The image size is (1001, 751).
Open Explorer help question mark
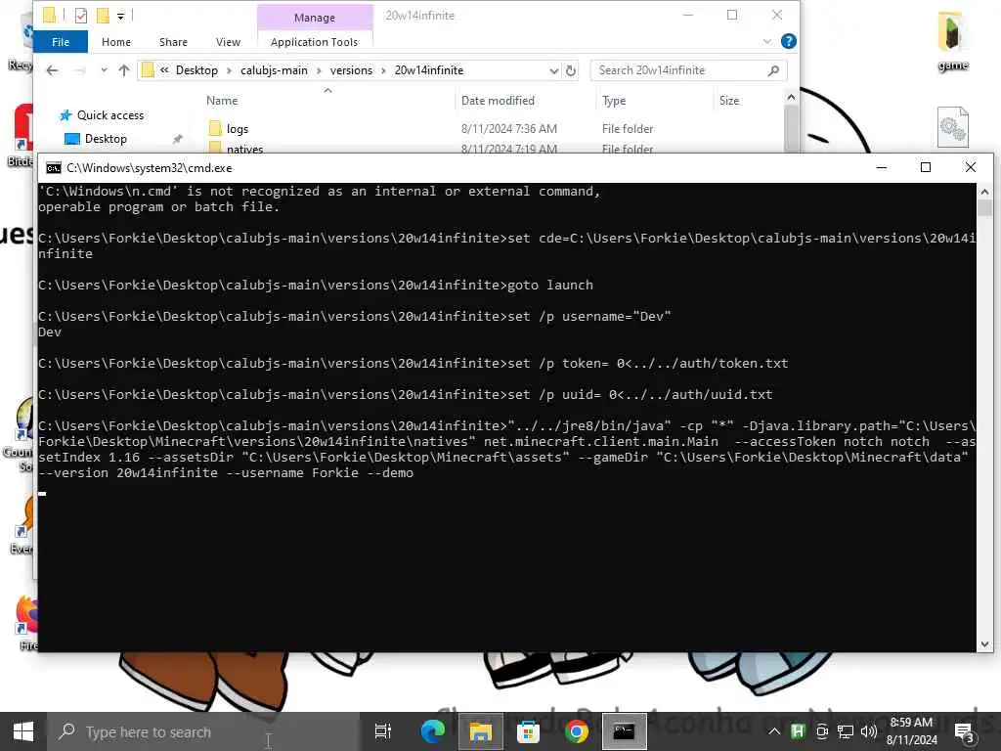[x=789, y=41]
